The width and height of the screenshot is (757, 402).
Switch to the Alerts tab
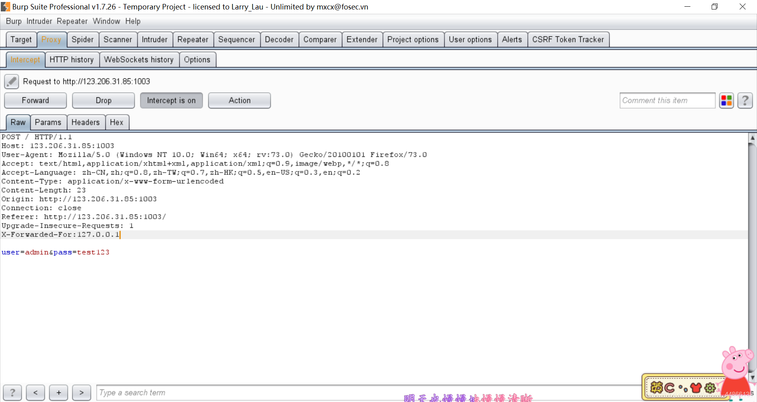(x=512, y=39)
